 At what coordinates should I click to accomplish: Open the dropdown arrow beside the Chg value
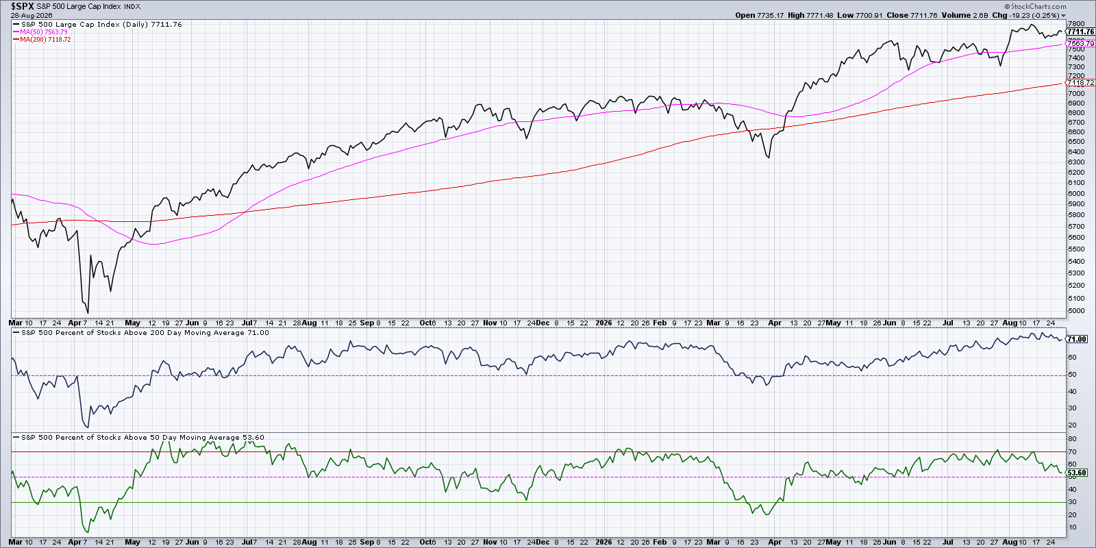(x=1064, y=16)
